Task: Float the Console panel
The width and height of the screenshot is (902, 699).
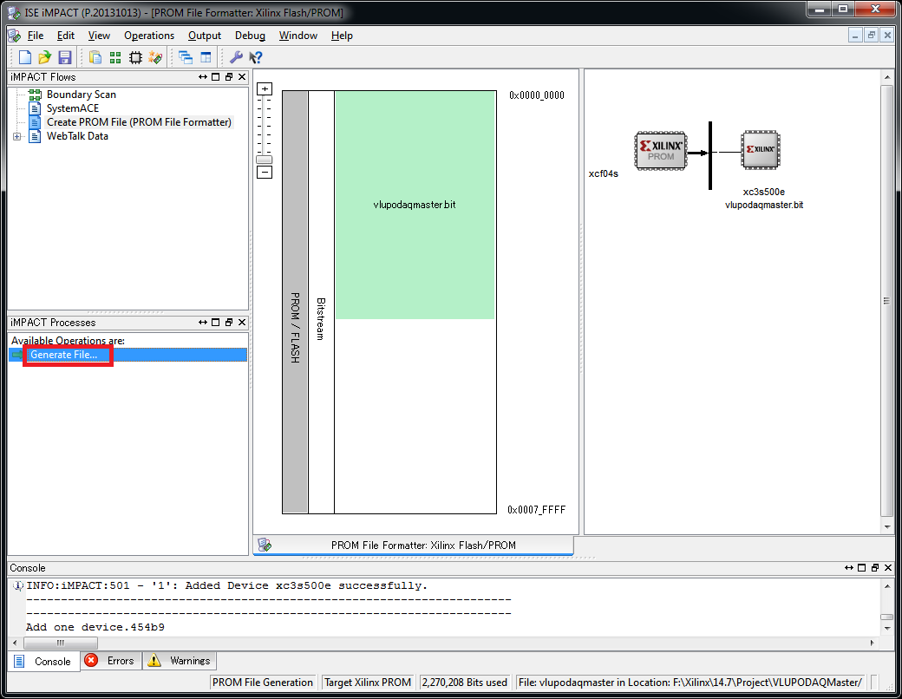Action: point(875,568)
